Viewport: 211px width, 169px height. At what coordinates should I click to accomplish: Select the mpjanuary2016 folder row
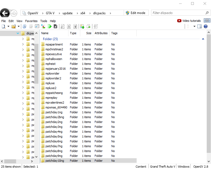tap(89, 69)
